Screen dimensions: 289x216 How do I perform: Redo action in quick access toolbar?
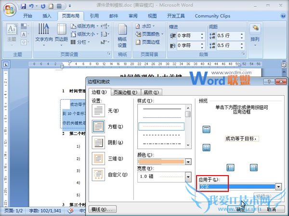pos(43,6)
